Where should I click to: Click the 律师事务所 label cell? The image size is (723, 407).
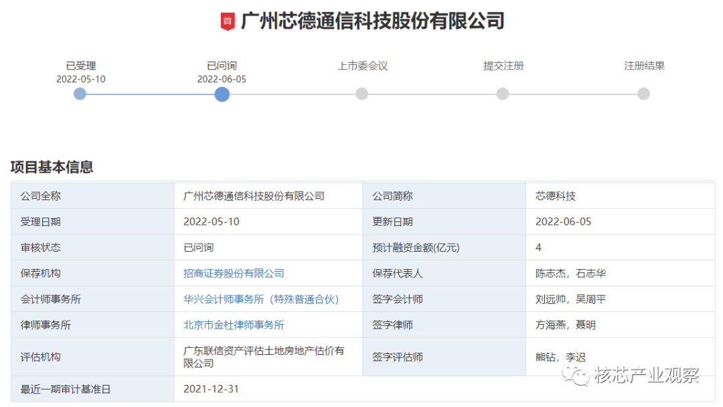point(92,325)
